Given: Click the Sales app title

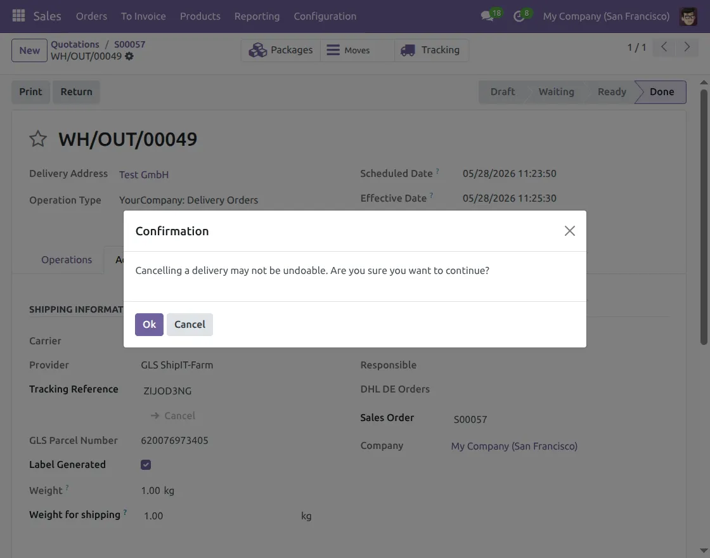Looking at the screenshot, I should [47, 16].
